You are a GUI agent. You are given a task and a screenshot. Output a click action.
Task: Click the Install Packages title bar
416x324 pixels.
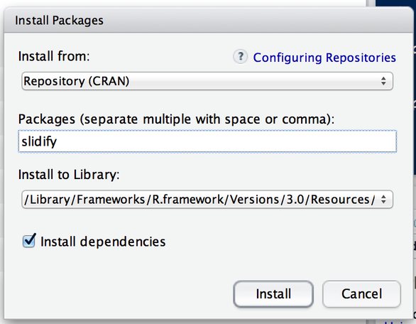pyautogui.click(x=209, y=21)
